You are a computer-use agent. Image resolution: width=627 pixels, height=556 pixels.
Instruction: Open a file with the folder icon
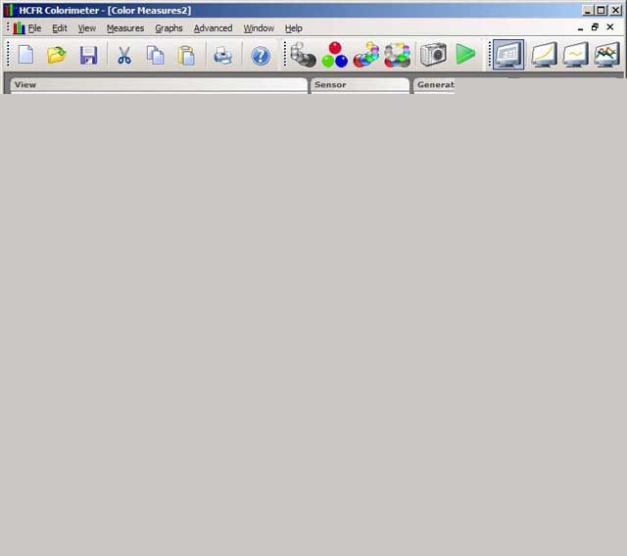tap(57, 55)
